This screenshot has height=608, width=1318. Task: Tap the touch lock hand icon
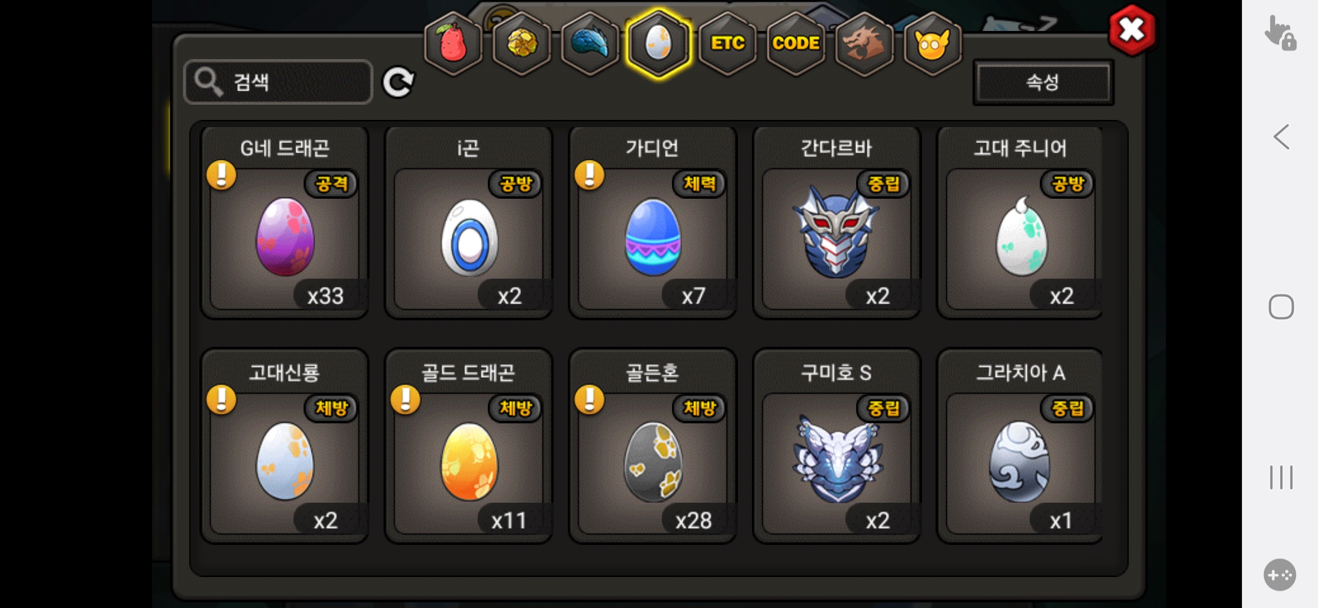coord(1280,33)
